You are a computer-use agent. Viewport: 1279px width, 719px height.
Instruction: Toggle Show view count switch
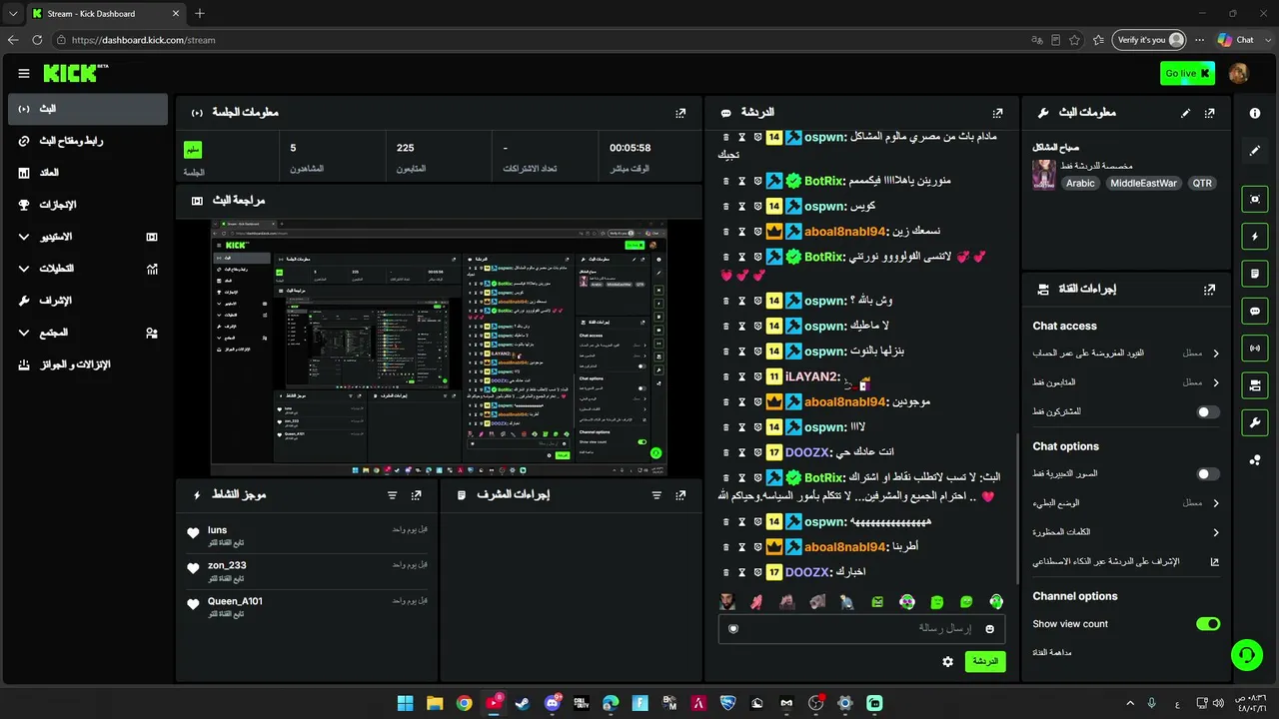pos(1208,624)
